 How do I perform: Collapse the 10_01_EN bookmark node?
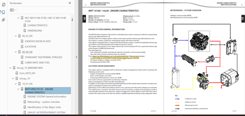pos(16,84)
